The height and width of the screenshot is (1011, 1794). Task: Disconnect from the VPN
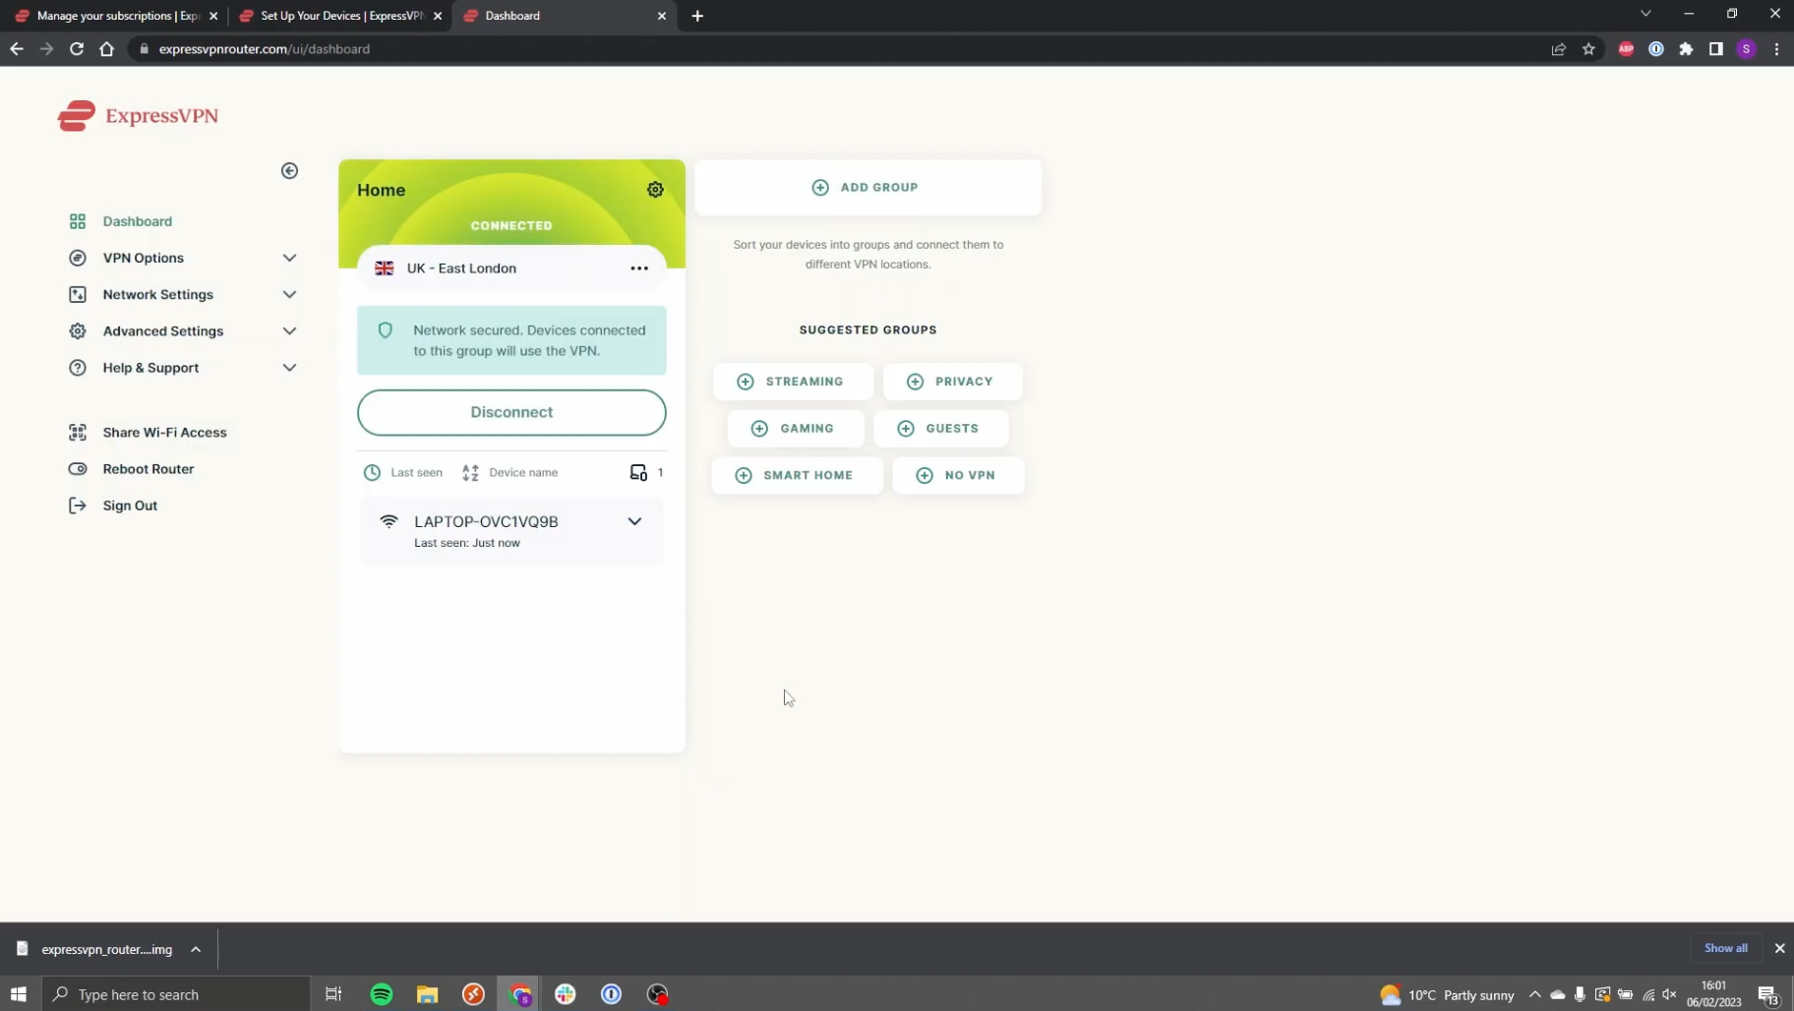[511, 412]
